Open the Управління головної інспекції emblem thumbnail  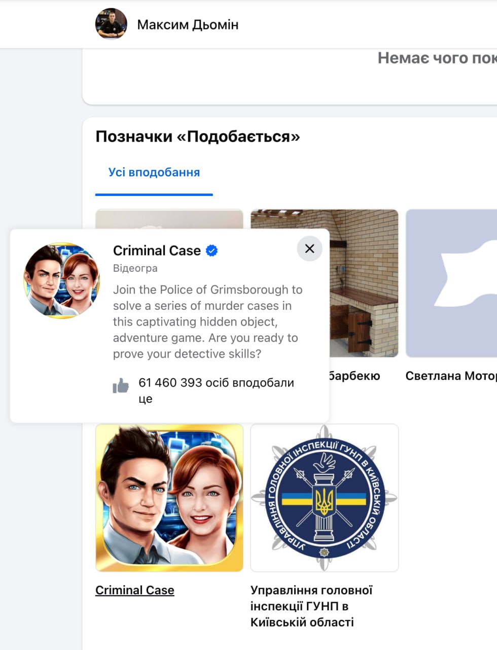[325, 498]
